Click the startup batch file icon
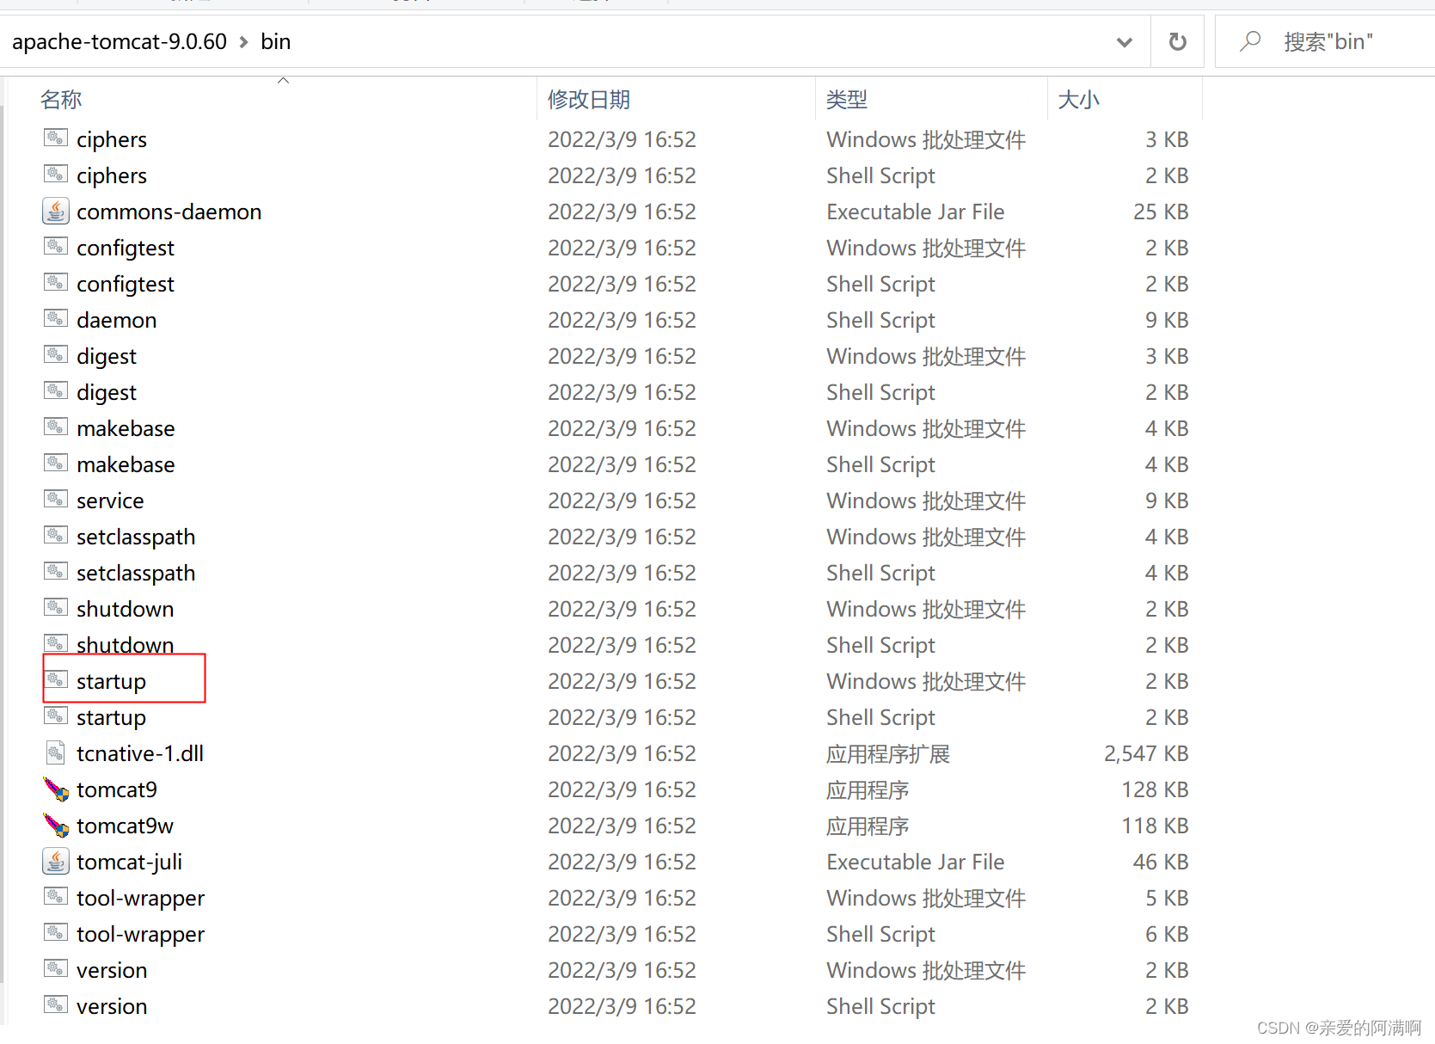Image resolution: width=1435 pixels, height=1044 pixels. 56,679
